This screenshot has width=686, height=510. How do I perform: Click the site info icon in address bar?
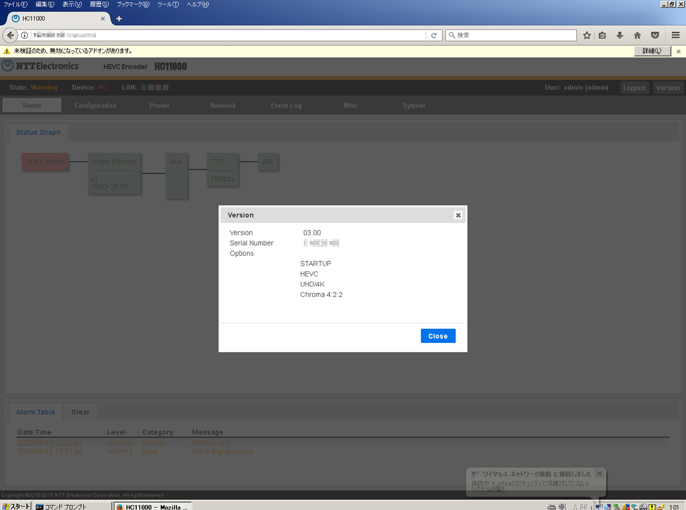click(x=24, y=35)
